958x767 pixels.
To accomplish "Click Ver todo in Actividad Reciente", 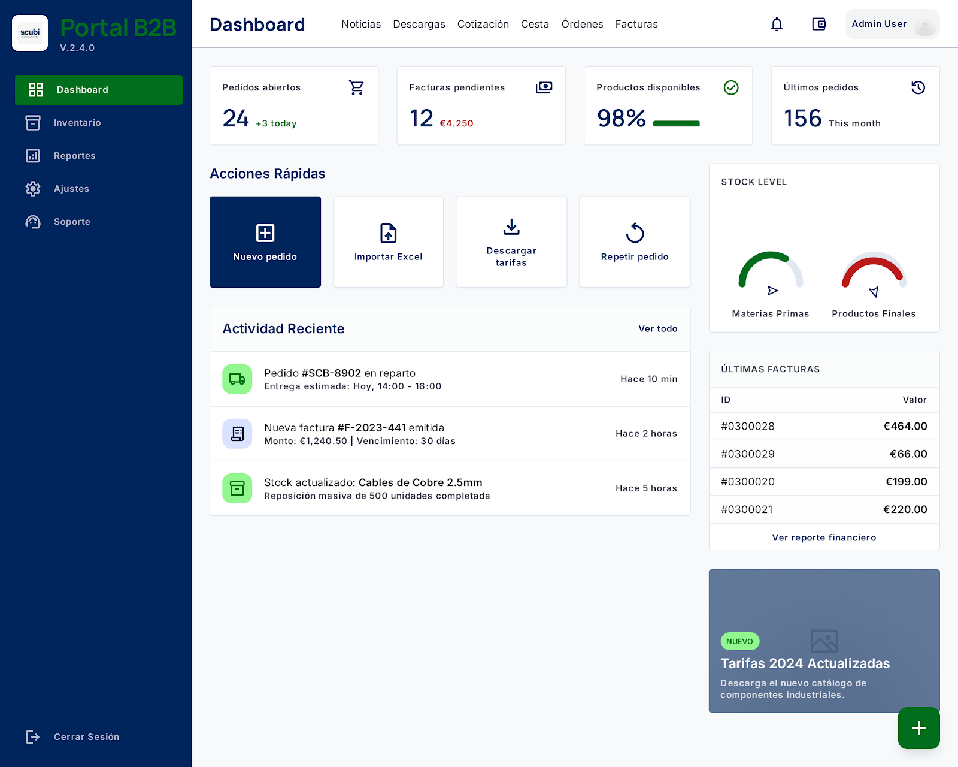I will pyautogui.click(x=658, y=329).
